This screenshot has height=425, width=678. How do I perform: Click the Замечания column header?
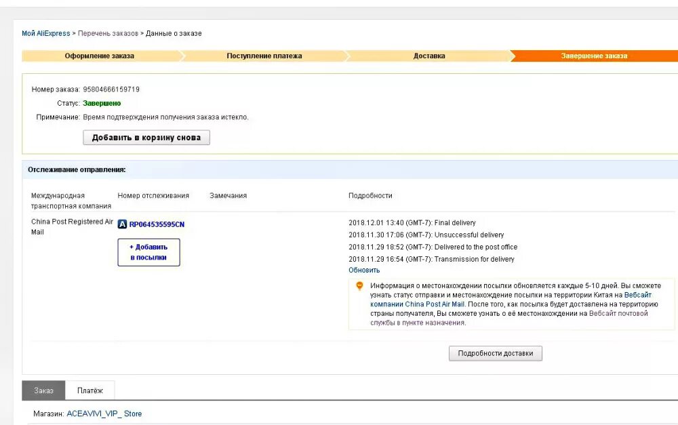click(x=228, y=195)
